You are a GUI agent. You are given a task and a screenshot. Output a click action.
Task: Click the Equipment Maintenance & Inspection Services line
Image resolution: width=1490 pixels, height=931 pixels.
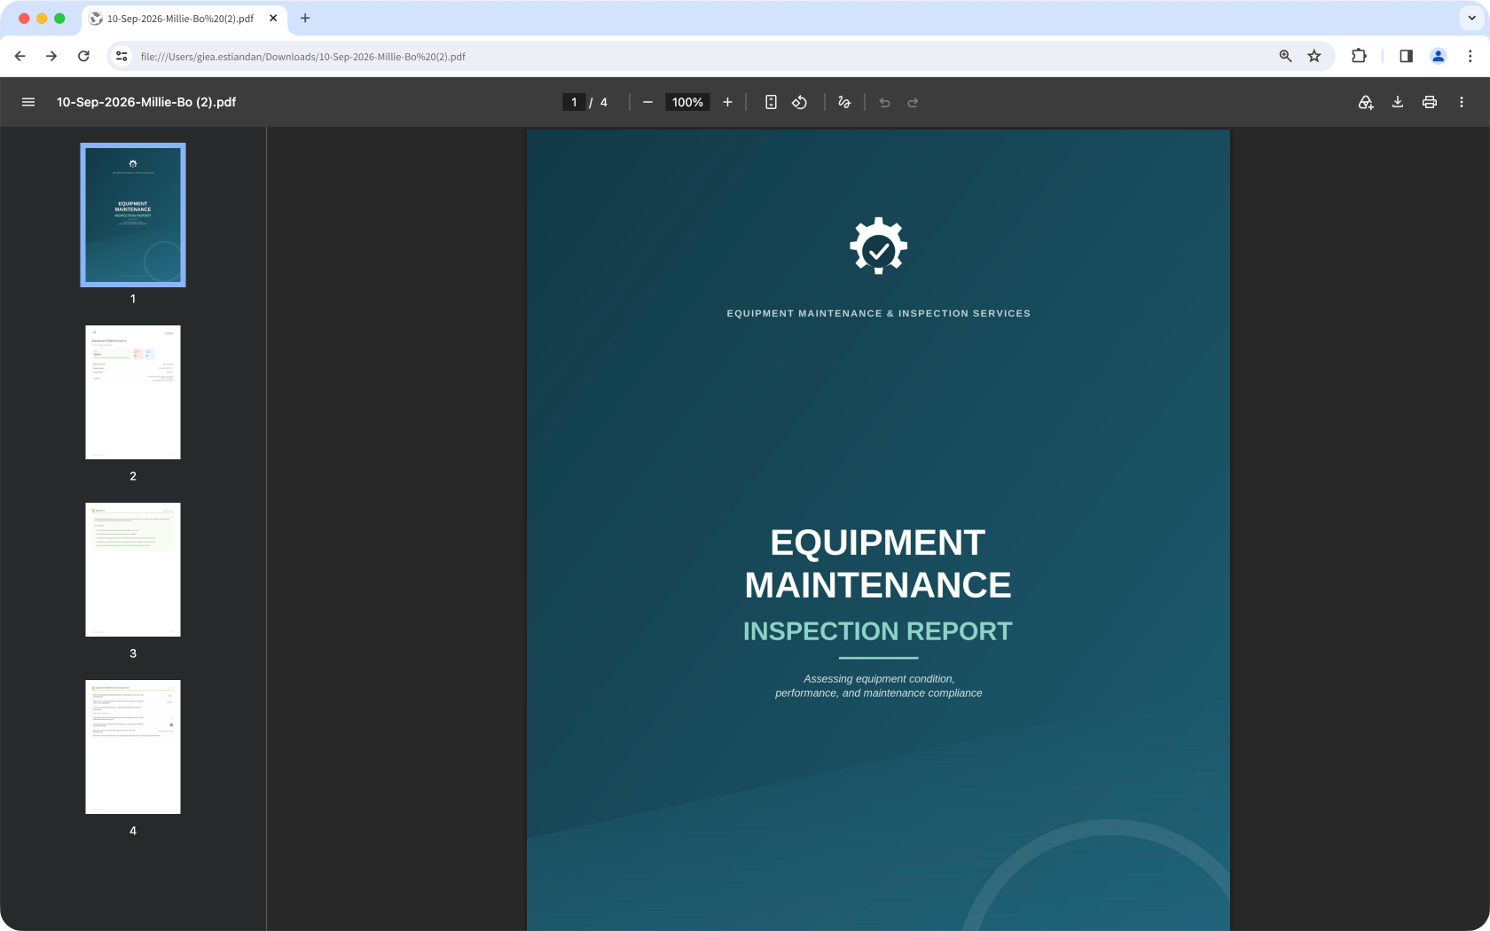[879, 314]
